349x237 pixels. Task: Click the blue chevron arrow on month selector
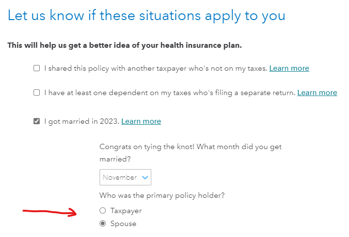(145, 177)
